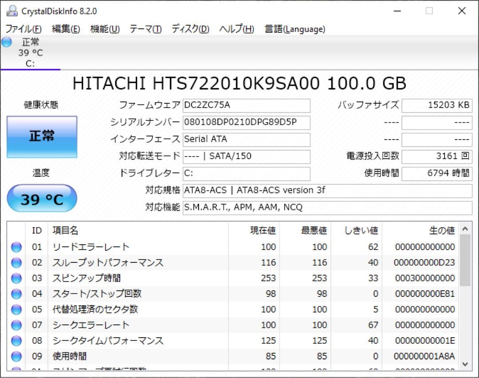The width and height of the screenshot is (479, 378).
Task: Open the 機能 menu
Action: click(x=105, y=29)
